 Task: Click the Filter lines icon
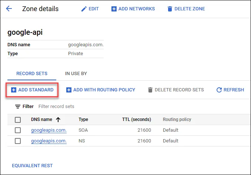[x=18, y=107]
